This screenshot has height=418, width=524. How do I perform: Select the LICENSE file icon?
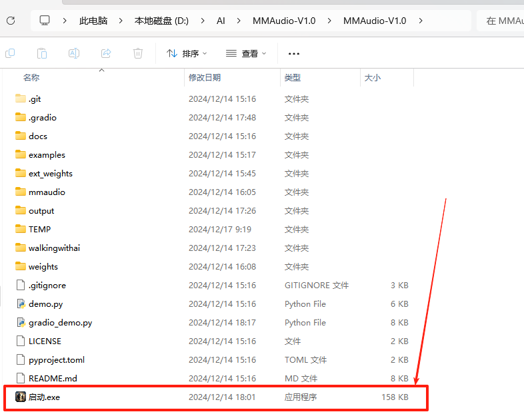coord(21,341)
